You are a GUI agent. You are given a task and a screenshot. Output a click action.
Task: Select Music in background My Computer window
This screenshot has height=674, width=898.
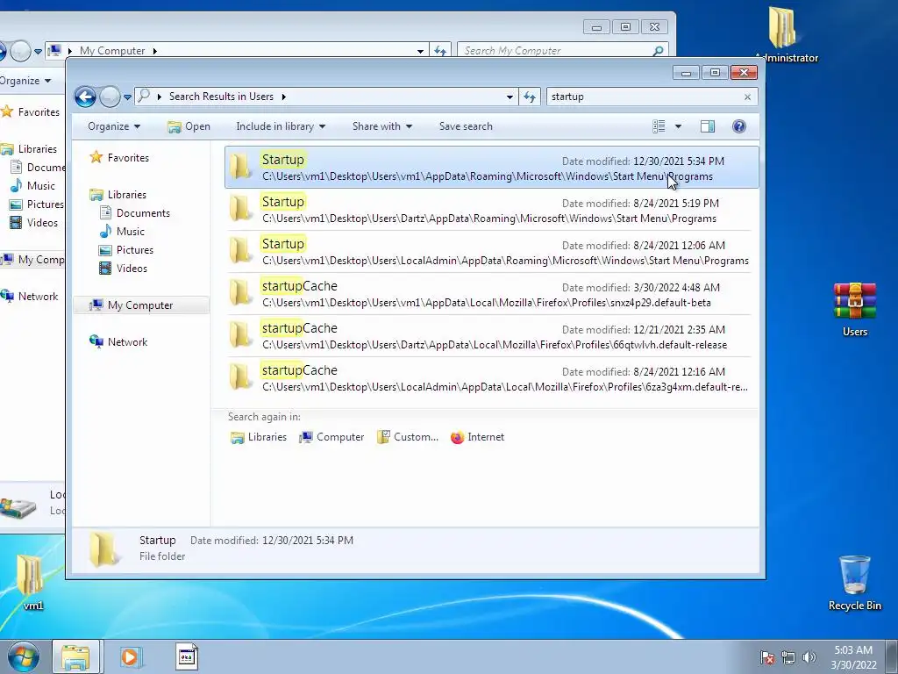click(32, 186)
